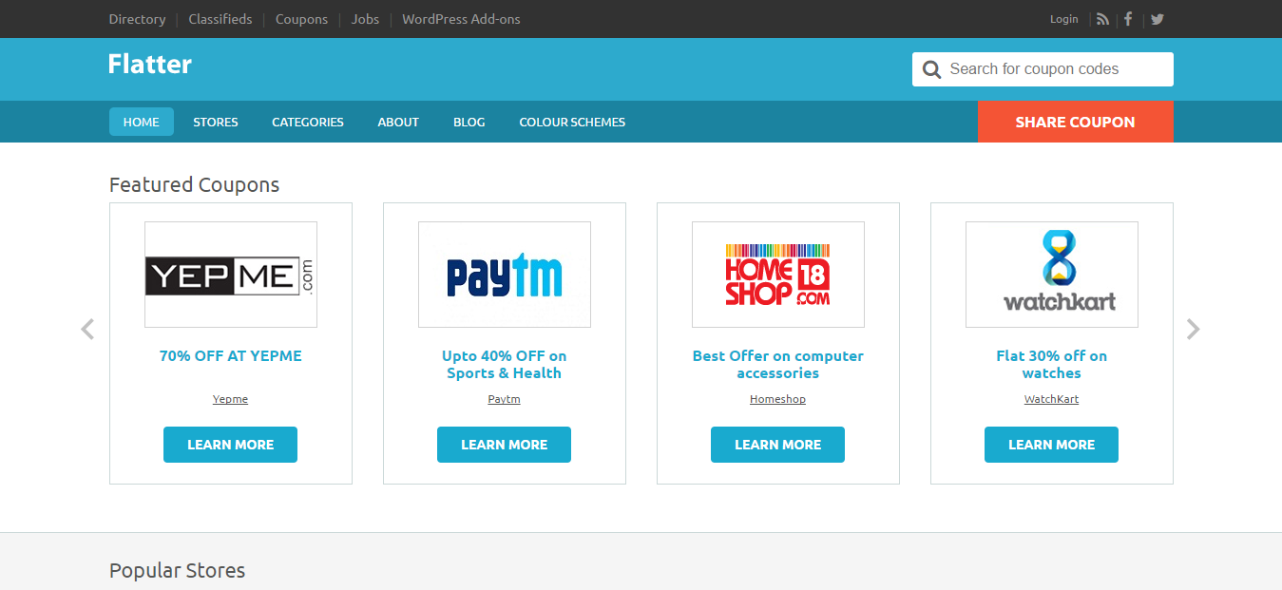Click Learn More on Yepme coupon
Image resolution: width=1282 pixels, height=590 pixels.
231,445
